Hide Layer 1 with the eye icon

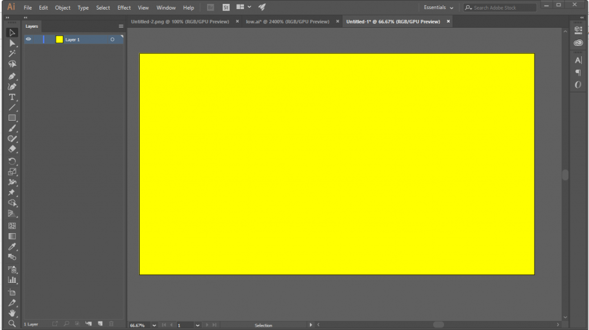tap(28, 39)
